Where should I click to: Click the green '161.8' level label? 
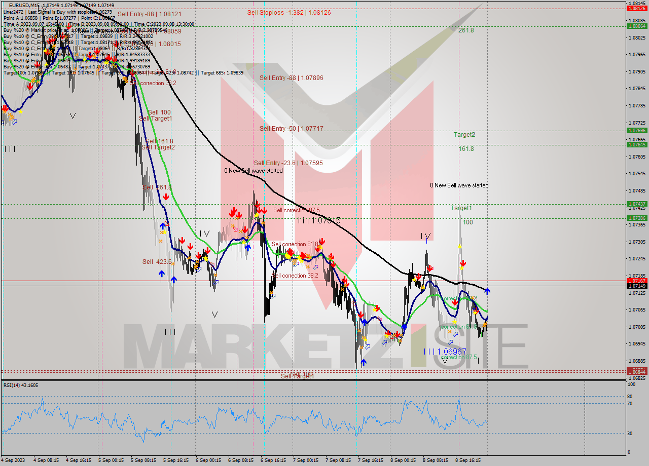tap(466, 149)
